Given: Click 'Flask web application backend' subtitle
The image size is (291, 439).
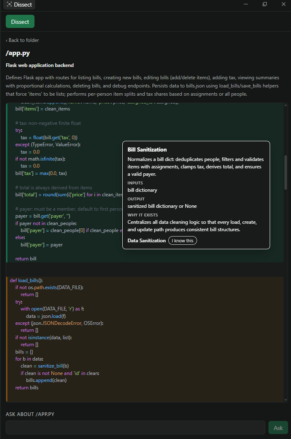Looking at the screenshot, I should click(40, 65).
